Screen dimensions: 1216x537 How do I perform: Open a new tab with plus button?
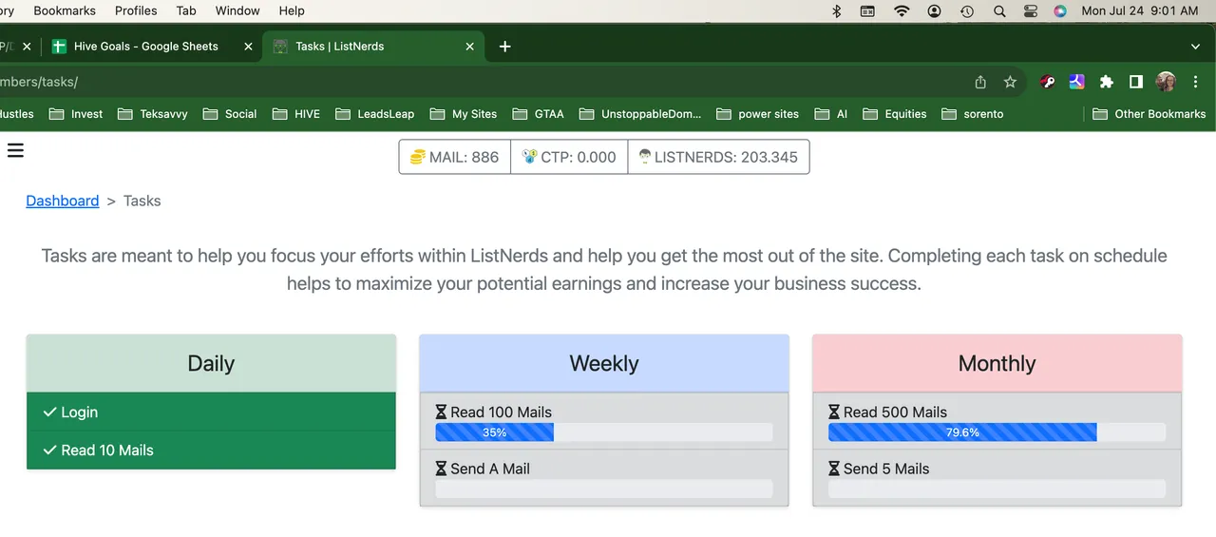point(504,47)
